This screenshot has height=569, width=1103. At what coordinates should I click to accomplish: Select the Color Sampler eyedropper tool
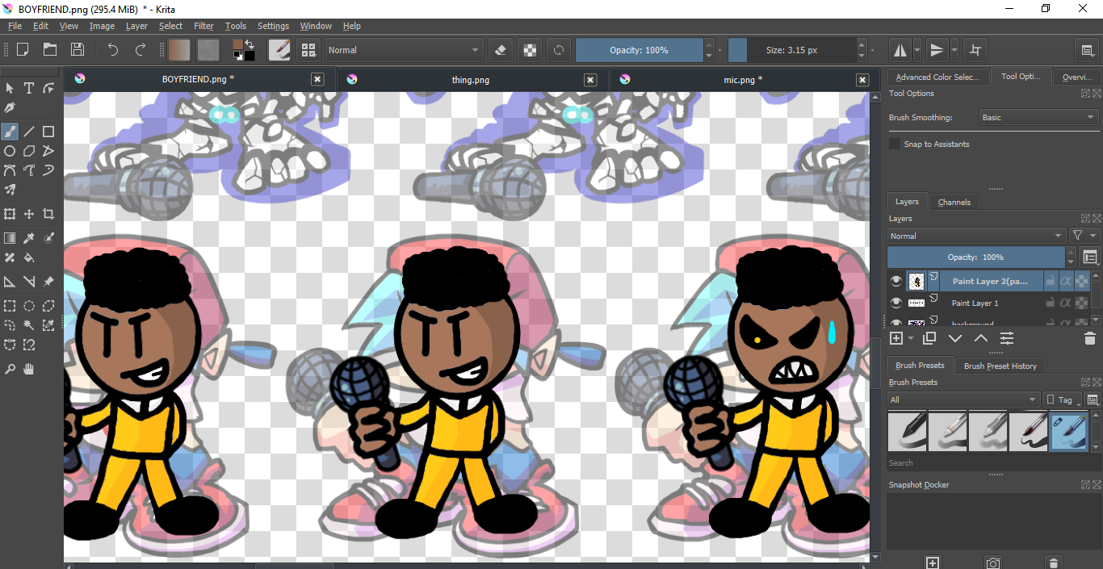click(29, 238)
